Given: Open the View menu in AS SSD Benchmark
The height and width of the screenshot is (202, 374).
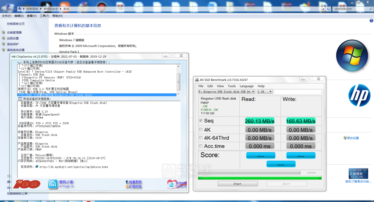Looking at the screenshot, I should click(x=220, y=86).
